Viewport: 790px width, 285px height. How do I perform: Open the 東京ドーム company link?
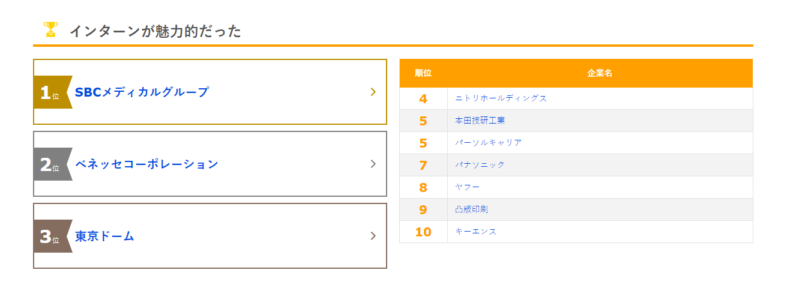(104, 236)
